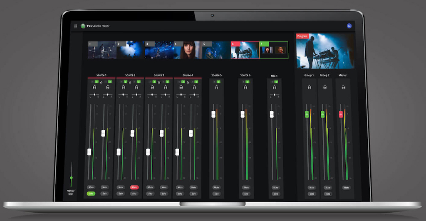Click the Source 1 channel label

click(x=102, y=75)
